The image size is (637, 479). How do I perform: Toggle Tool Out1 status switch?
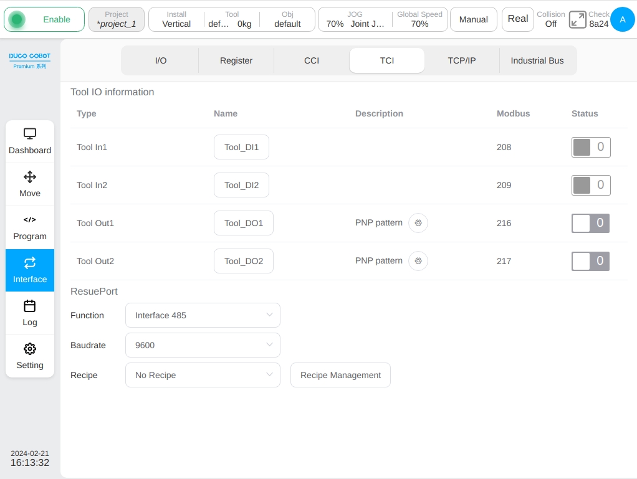click(590, 223)
